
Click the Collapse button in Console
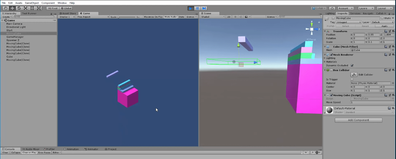tap(16, 152)
